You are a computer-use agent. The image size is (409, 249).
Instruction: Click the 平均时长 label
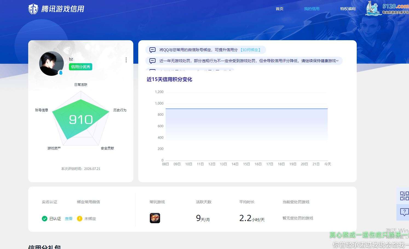pyautogui.click(x=247, y=202)
